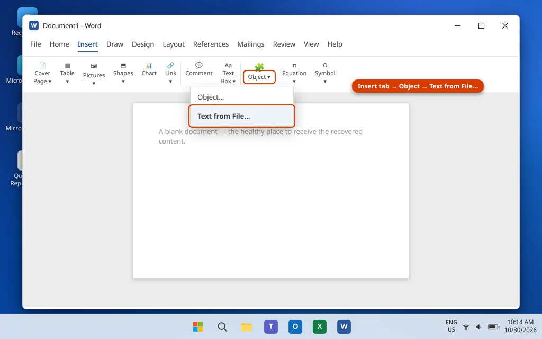
Task: Click the Symbol omega icon
Action: 325,65
